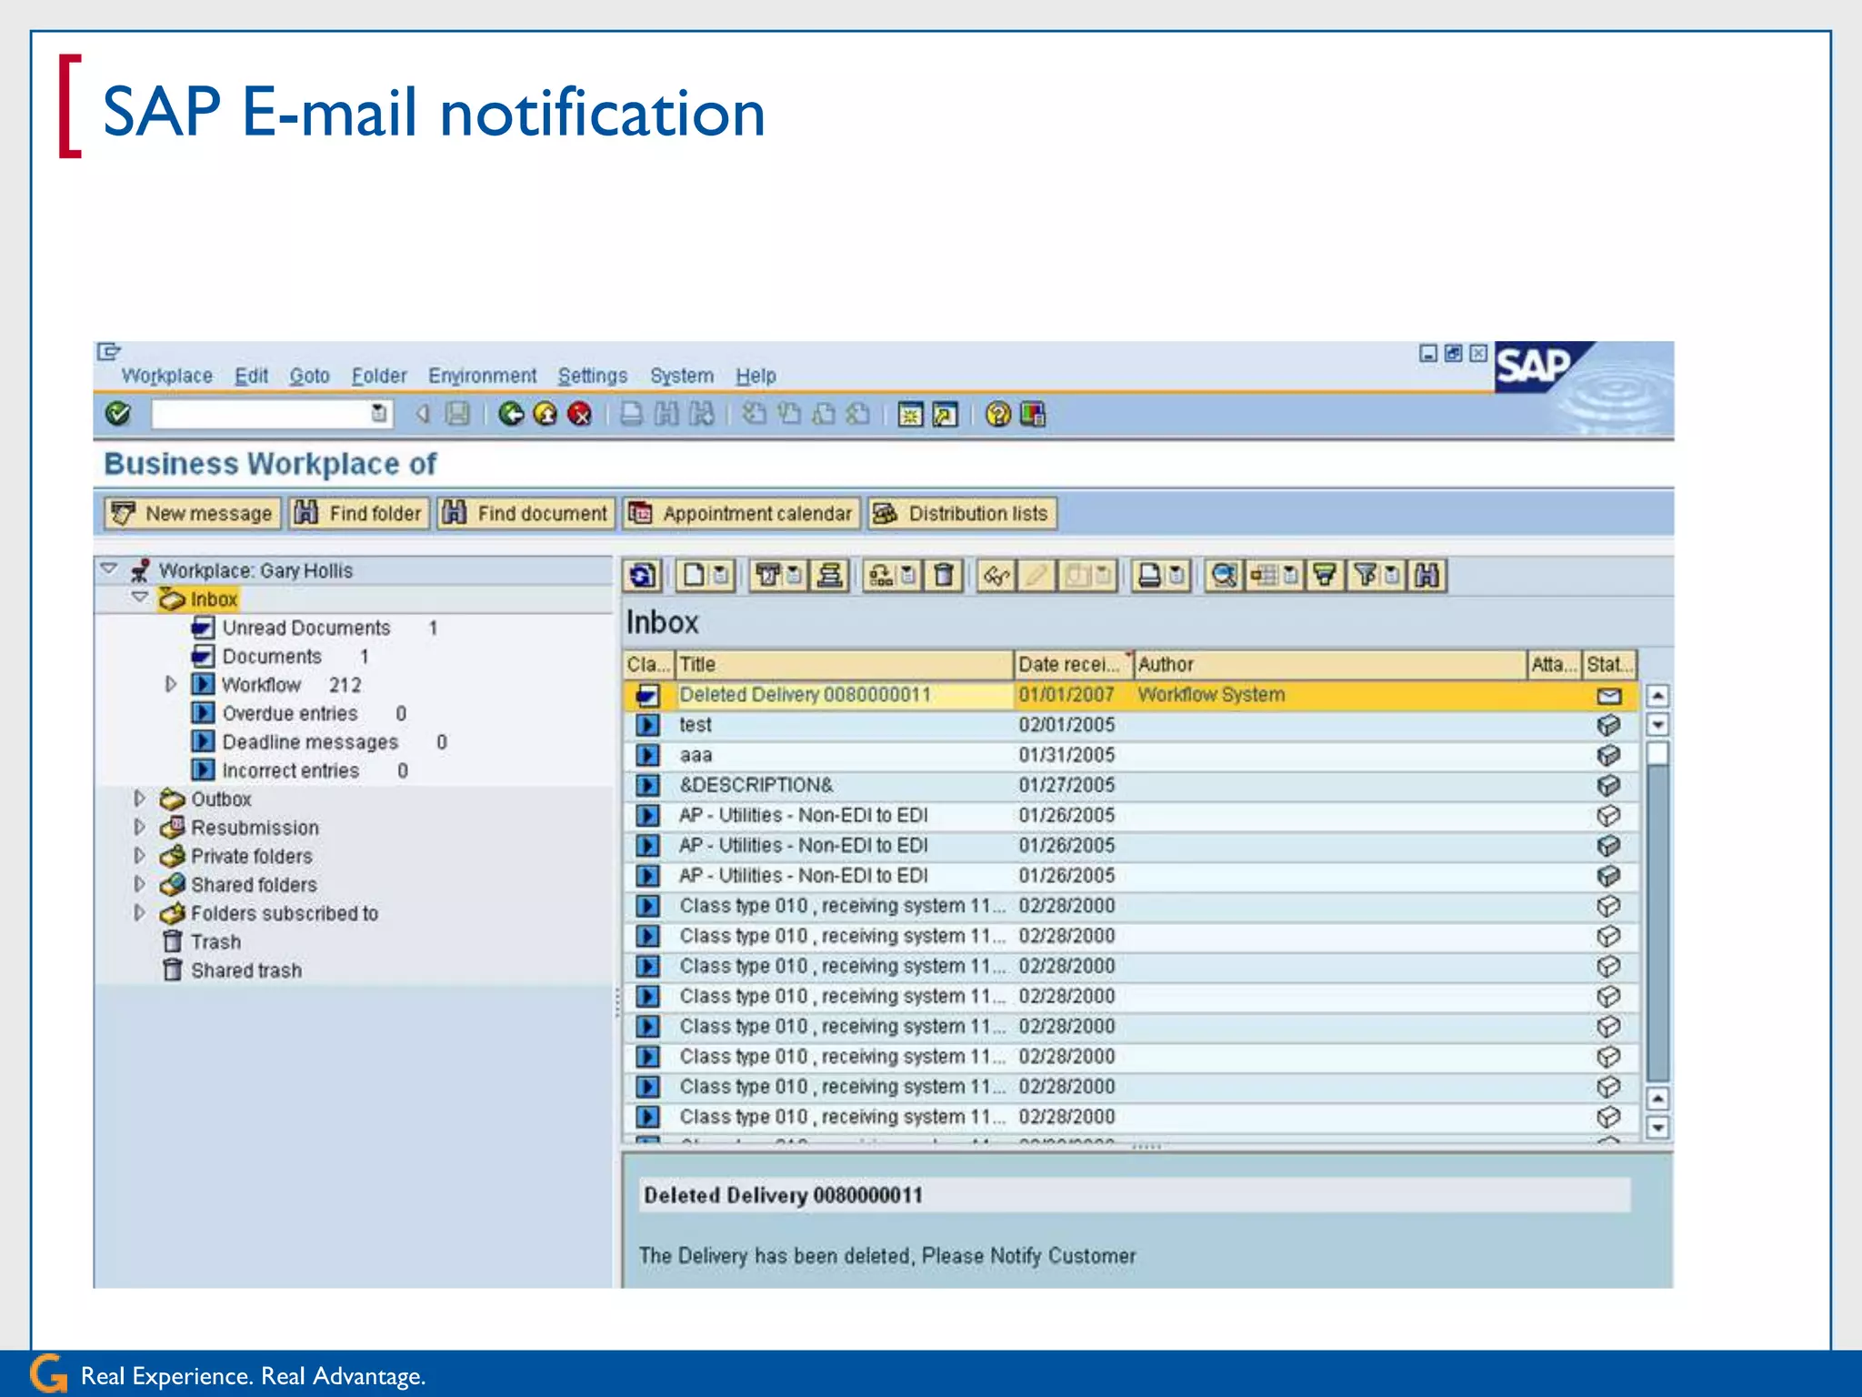This screenshot has height=1397, width=1862.
Task: Click the Layout grid icon
Action: coord(1265,576)
